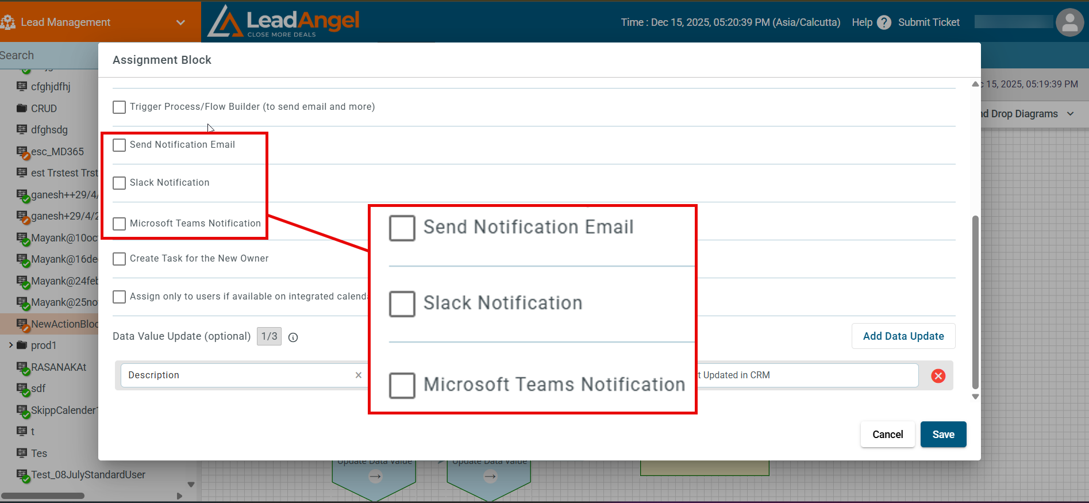Screen dimensions: 1089x503
Task: Click the CRUD folder icon
Action: (22, 108)
